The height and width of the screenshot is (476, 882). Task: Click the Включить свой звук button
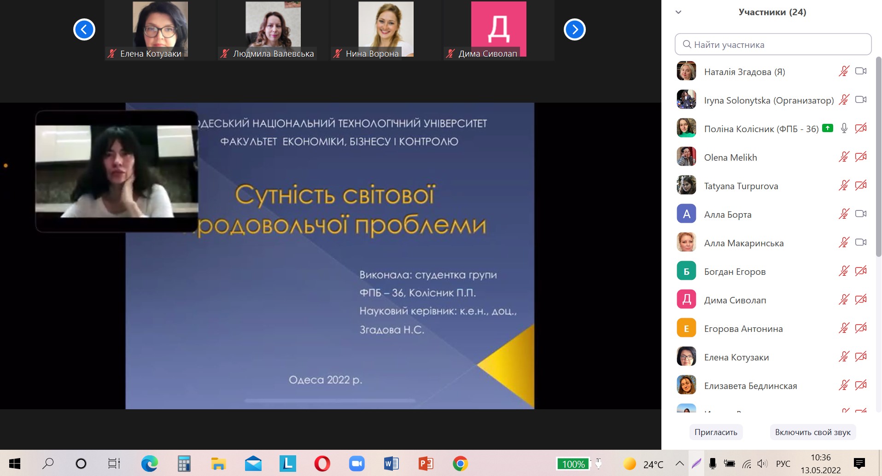812,432
